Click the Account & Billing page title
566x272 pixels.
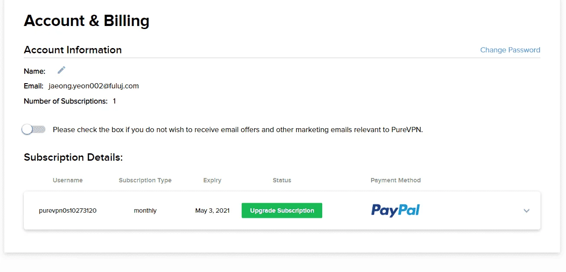tap(87, 20)
